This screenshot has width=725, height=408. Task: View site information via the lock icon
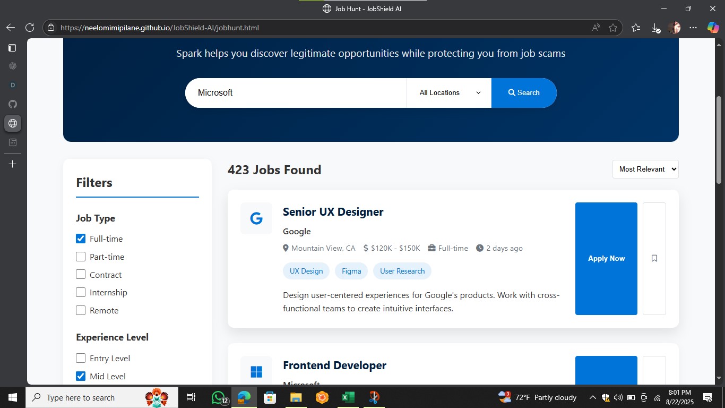coord(50,28)
